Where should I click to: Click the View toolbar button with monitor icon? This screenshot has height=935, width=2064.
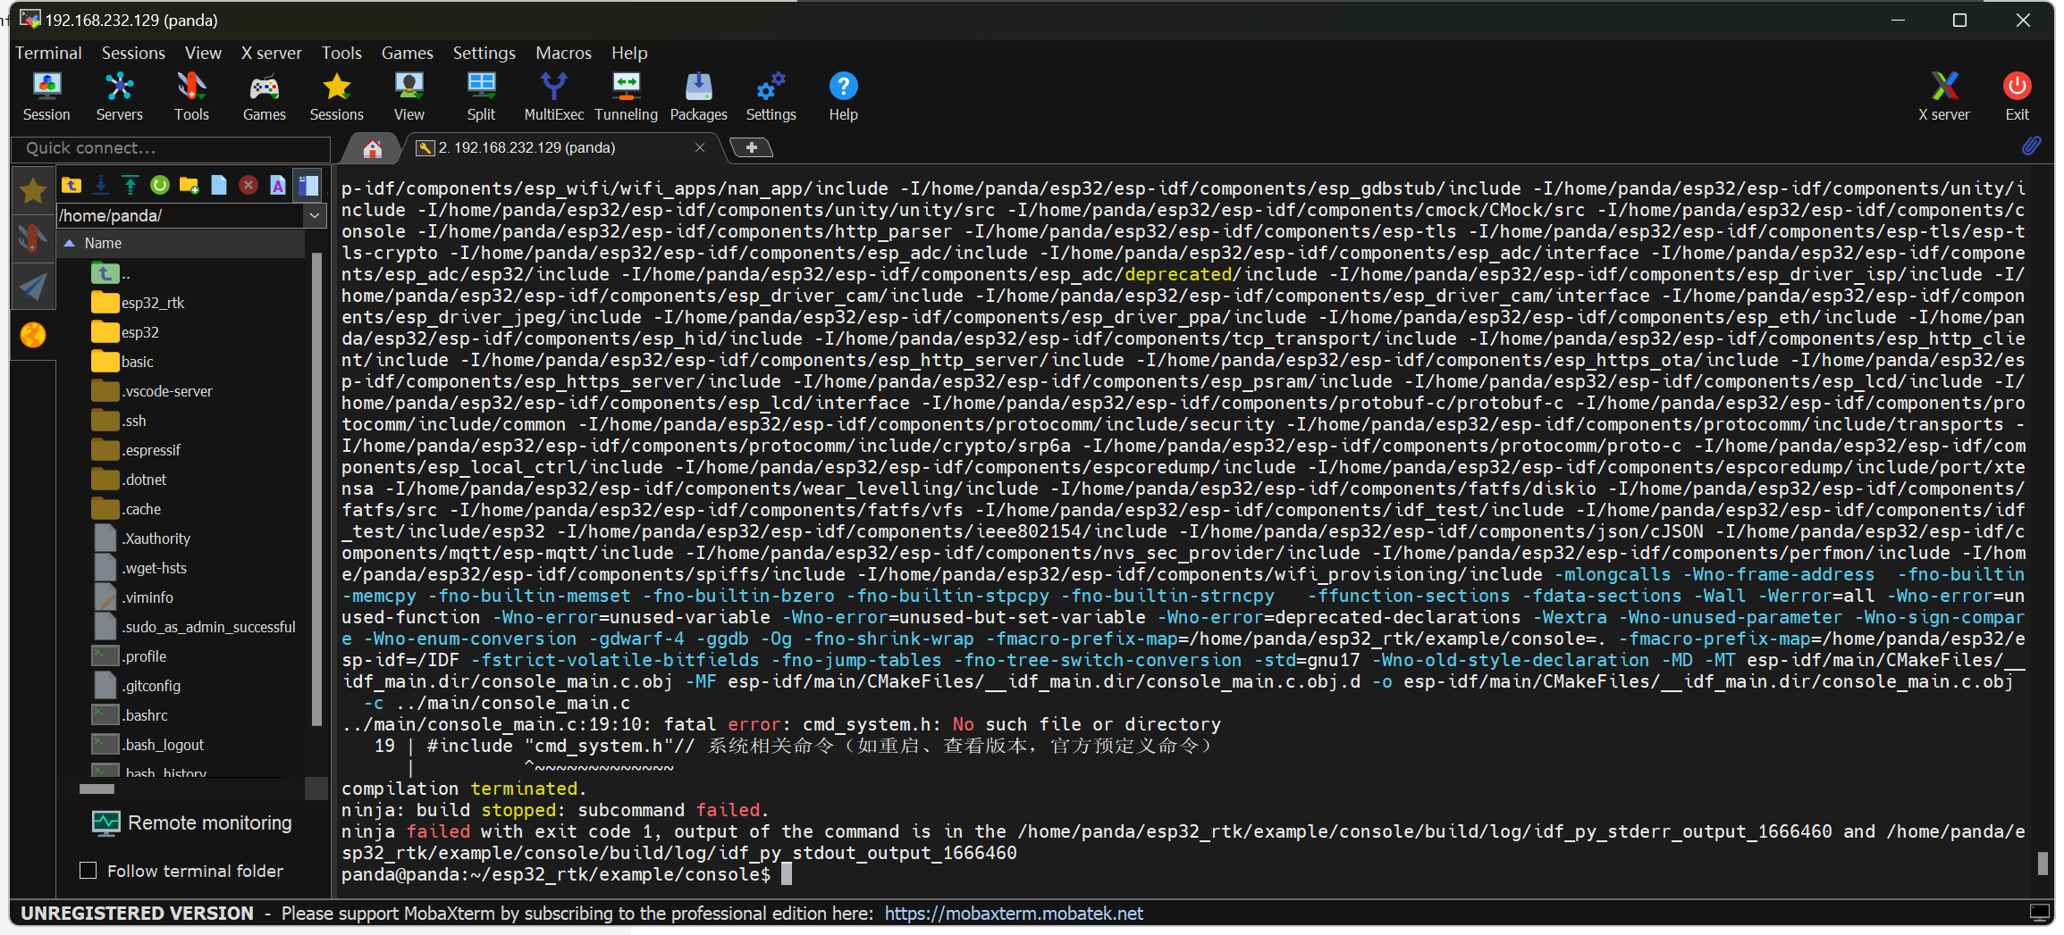coord(409,96)
